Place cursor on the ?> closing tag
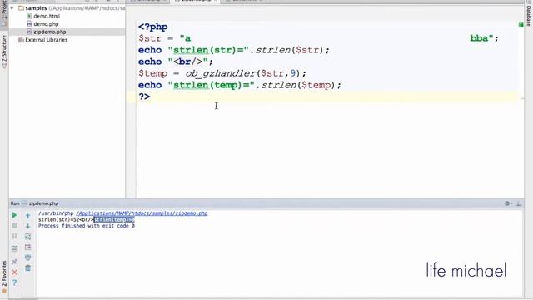This screenshot has width=533, height=300. pyautogui.click(x=144, y=97)
